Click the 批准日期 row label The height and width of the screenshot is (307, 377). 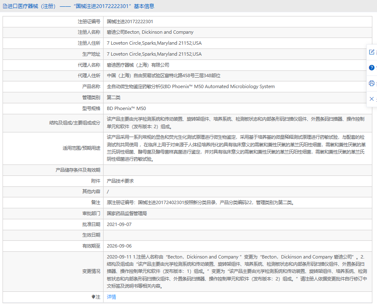click(x=91, y=224)
